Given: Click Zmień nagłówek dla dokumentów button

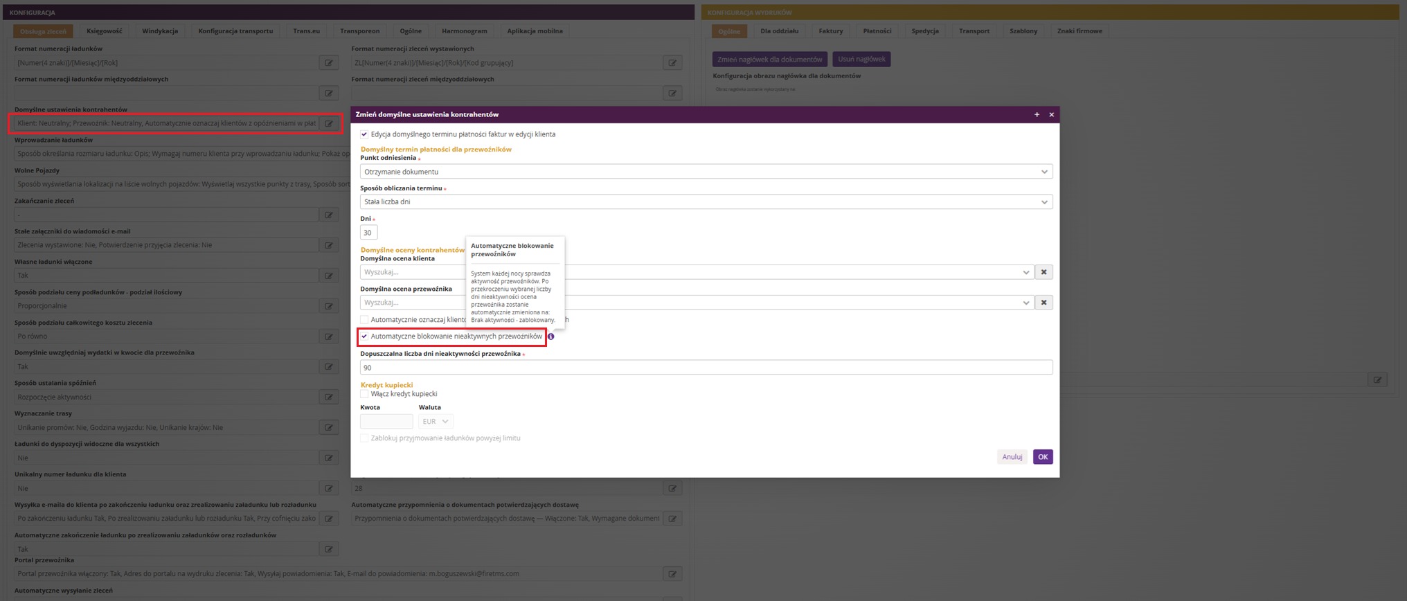Looking at the screenshot, I should (x=770, y=60).
